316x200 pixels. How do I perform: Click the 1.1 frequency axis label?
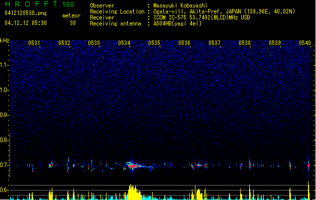coord(5,65)
